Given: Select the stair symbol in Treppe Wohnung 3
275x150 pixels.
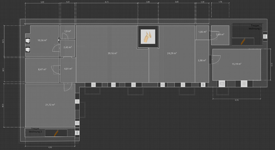Looking at the screenshot, I should 56,133.
